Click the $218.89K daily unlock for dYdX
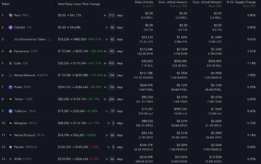The width and height of the screenshot is (261, 164). click(x=146, y=157)
